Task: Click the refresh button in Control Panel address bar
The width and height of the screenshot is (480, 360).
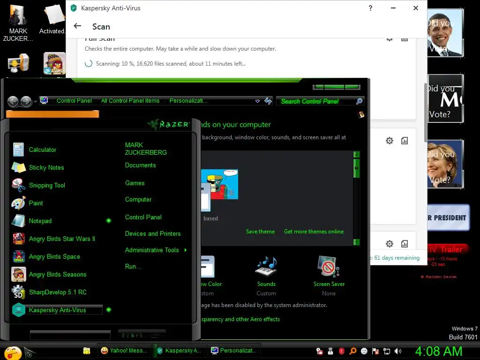Action: (x=268, y=101)
